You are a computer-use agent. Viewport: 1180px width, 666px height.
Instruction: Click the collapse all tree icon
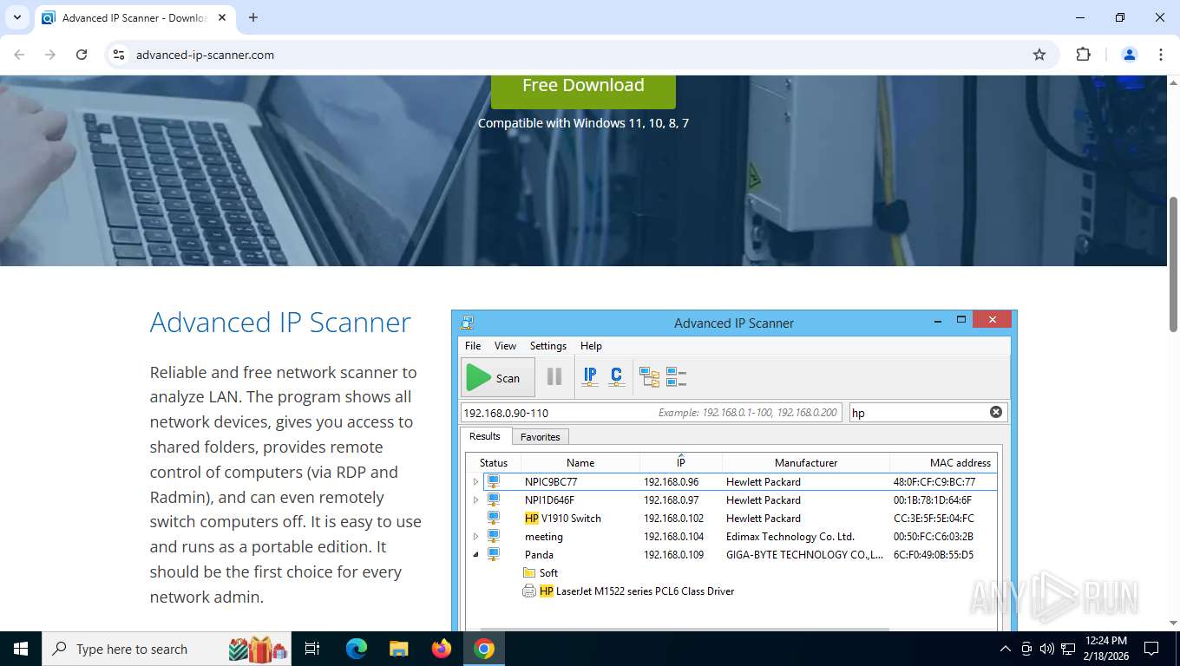pos(676,376)
